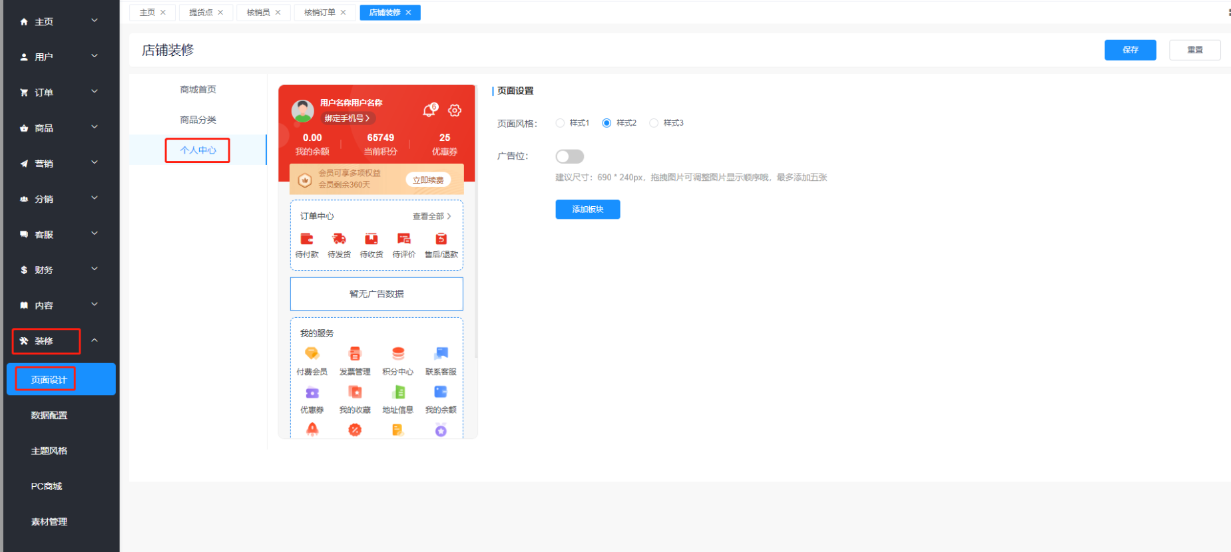Screen dimensions: 1231x552
Task: Select the 样式3 page style radio
Action: pos(654,123)
